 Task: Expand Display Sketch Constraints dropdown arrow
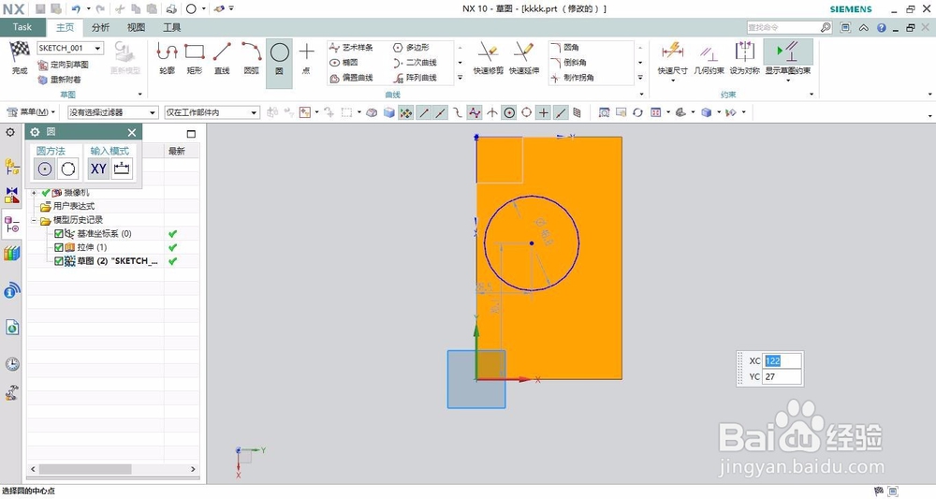coord(788,80)
